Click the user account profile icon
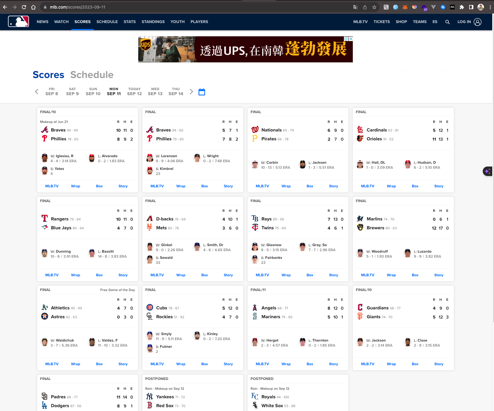494x411 pixels. (x=477, y=22)
